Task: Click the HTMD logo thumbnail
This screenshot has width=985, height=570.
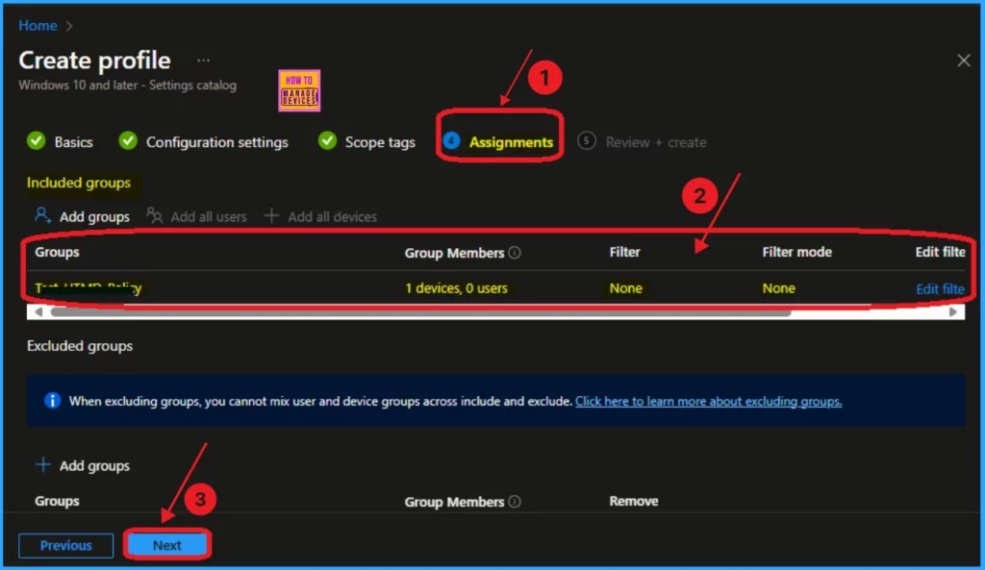Action: 299,90
